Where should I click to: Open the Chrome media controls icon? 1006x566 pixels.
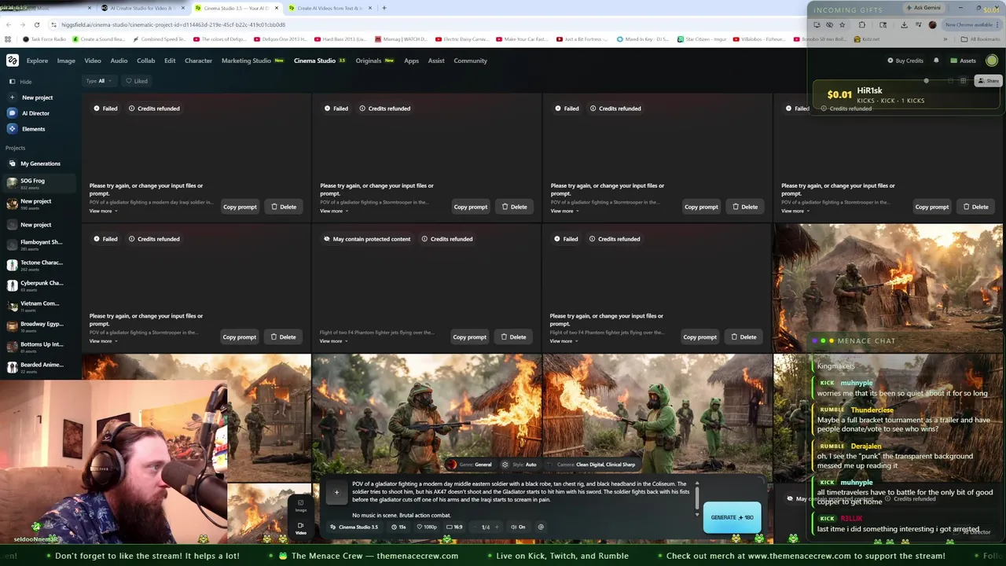coord(918,24)
